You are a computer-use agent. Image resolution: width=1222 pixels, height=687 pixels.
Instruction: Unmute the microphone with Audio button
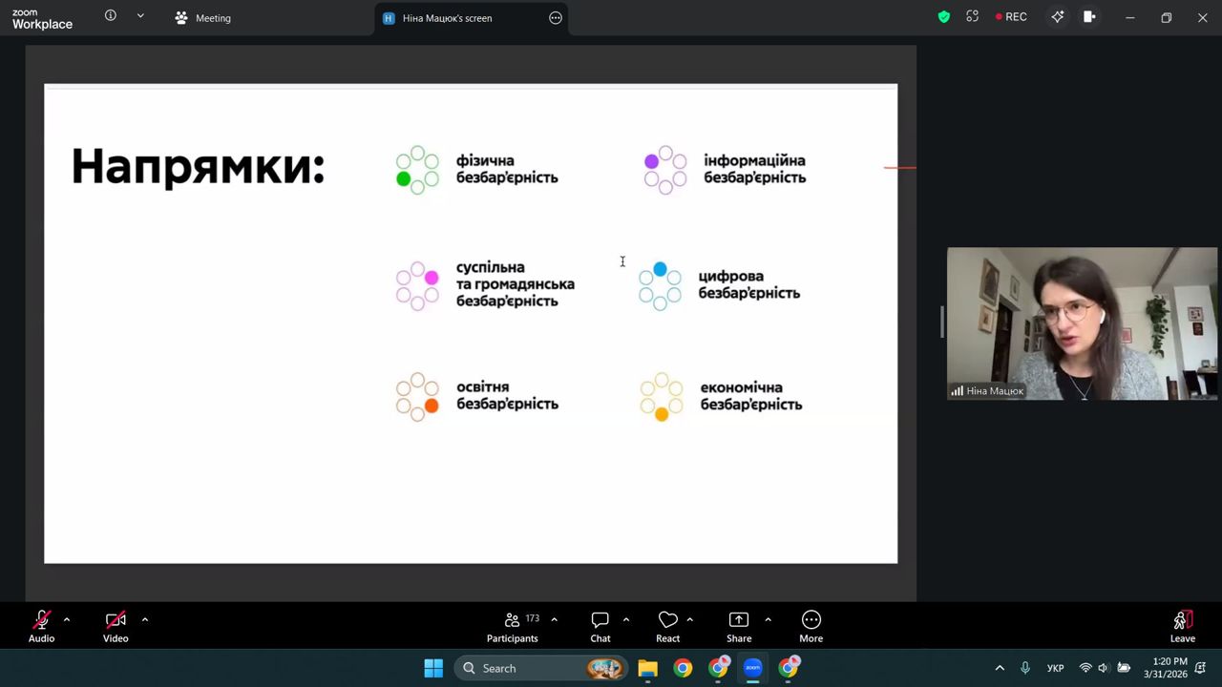coord(41,626)
